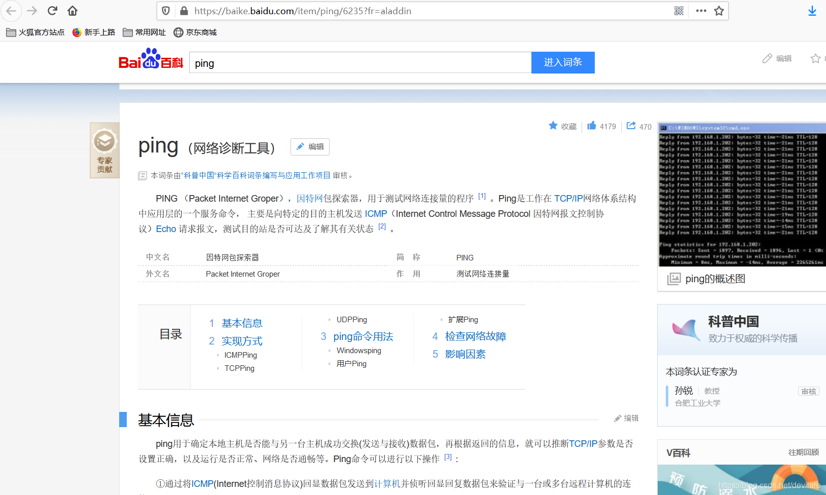Go to the Firefox home page
826x495 pixels.
point(72,11)
